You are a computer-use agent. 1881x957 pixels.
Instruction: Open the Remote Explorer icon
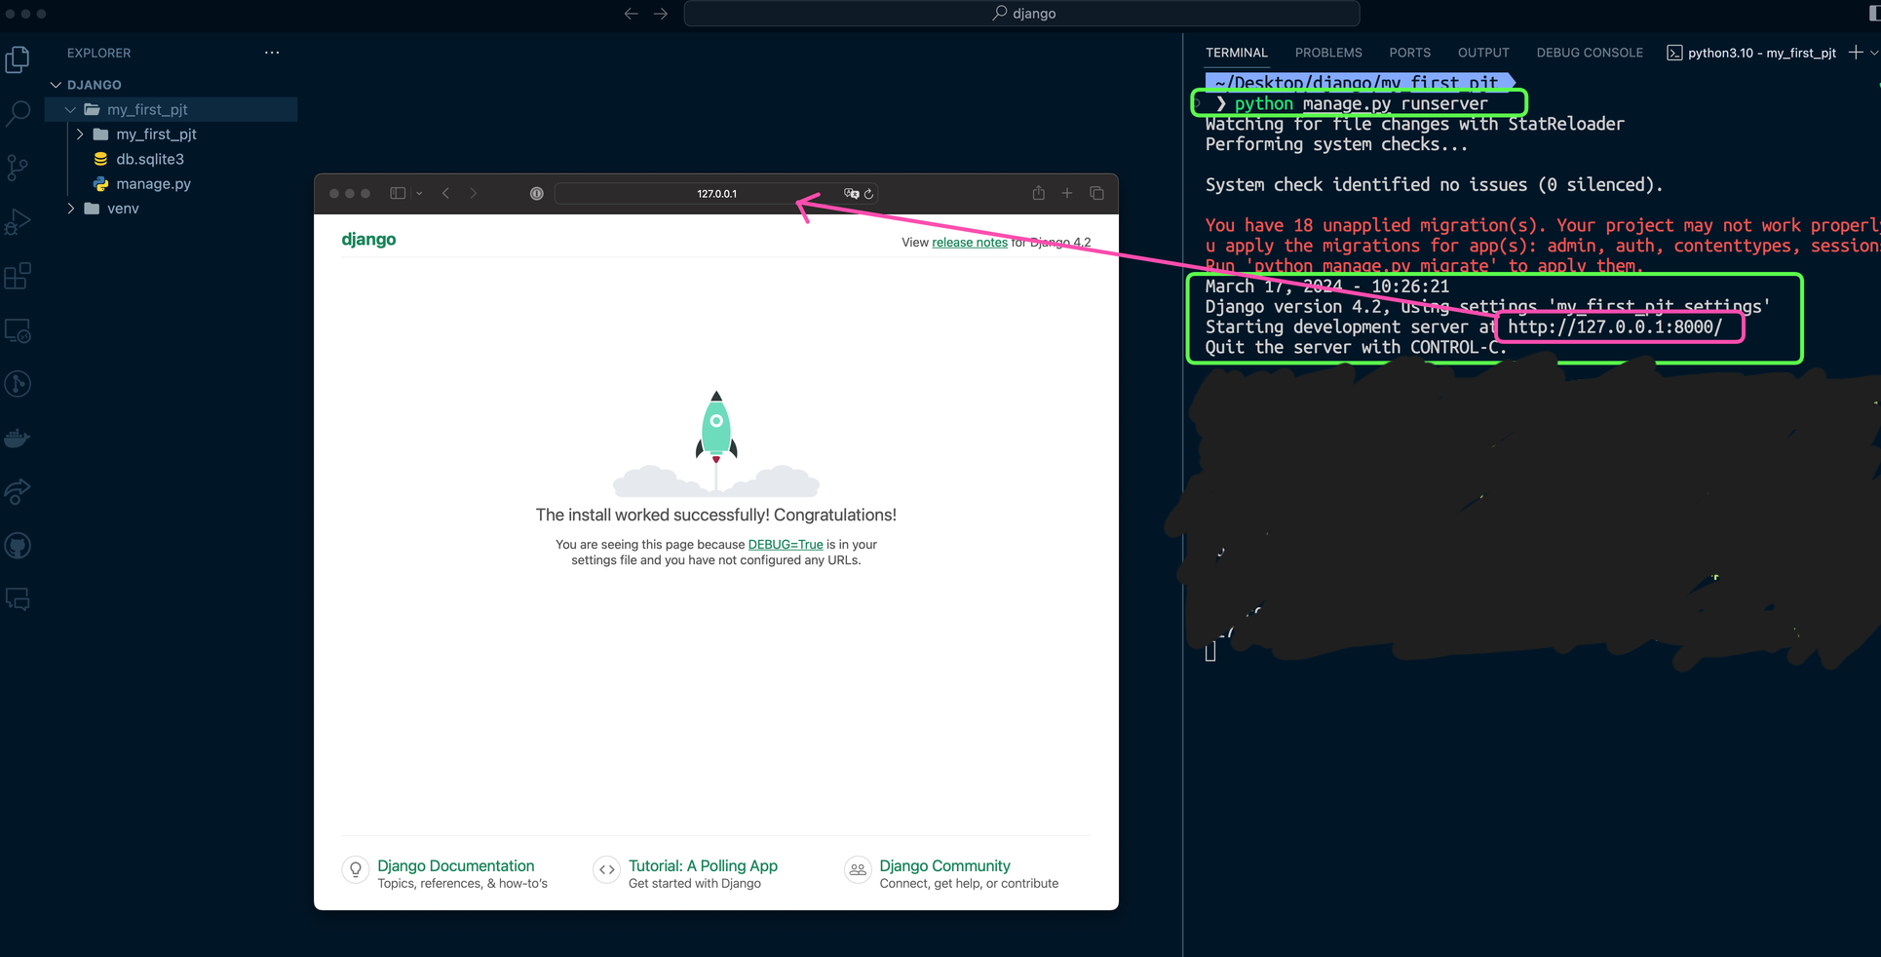pos(18,330)
